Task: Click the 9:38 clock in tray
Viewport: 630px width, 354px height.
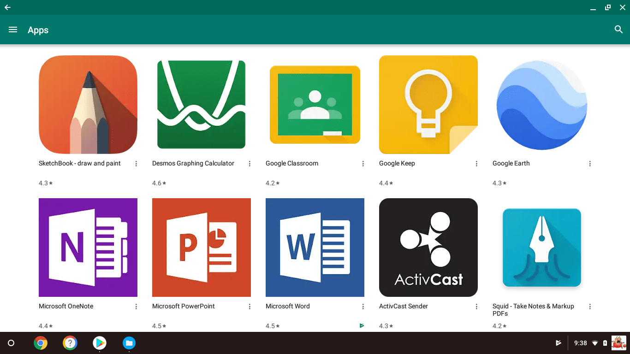Action: (x=580, y=343)
